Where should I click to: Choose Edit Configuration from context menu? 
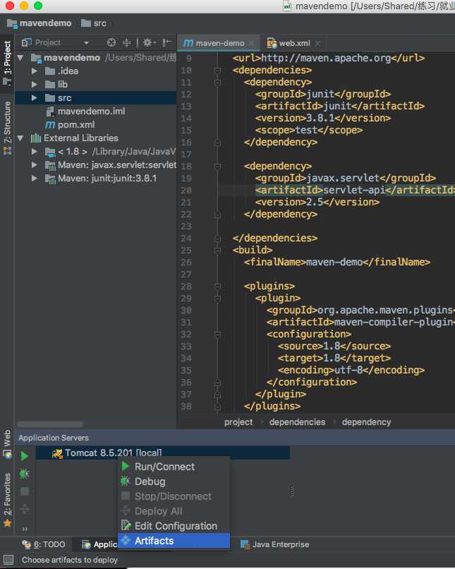coord(174,526)
